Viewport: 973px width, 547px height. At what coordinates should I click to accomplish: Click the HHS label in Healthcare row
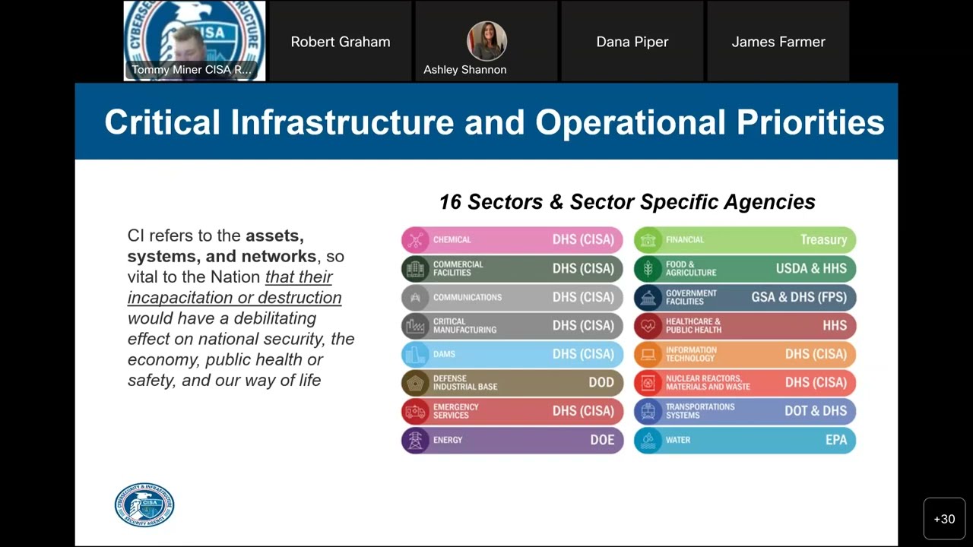[835, 326]
